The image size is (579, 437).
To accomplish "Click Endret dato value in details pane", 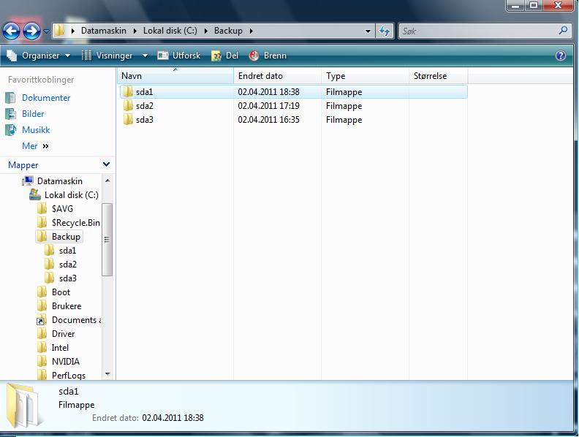I will [x=173, y=418].
